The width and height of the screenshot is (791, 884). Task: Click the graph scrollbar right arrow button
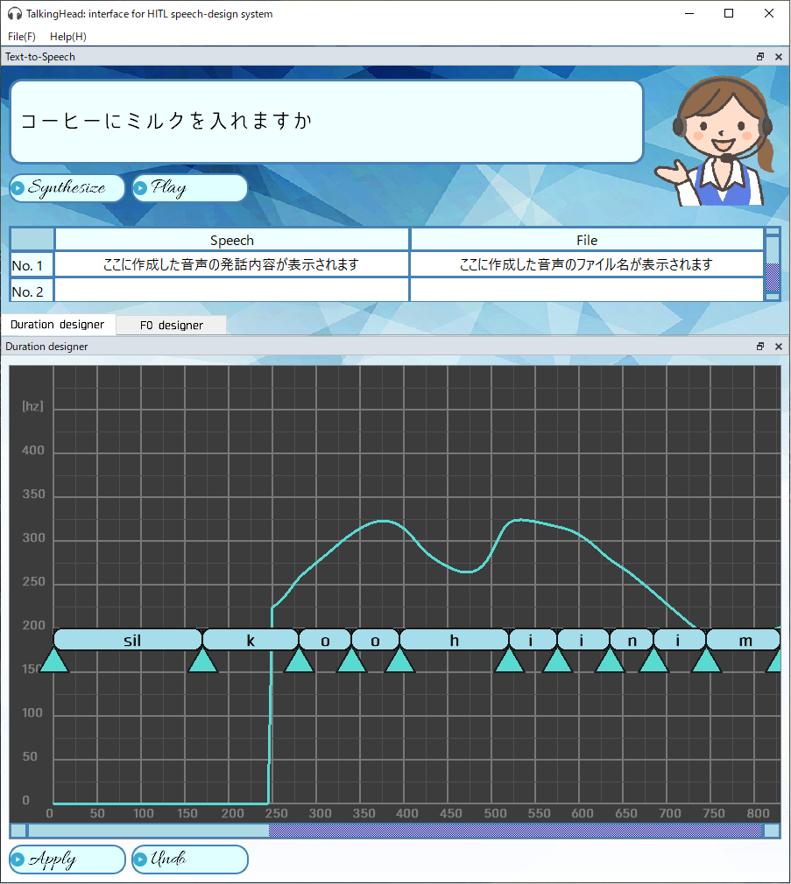(772, 831)
